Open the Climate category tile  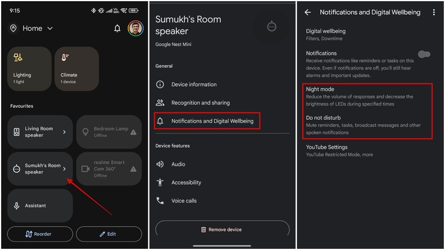coord(76,68)
